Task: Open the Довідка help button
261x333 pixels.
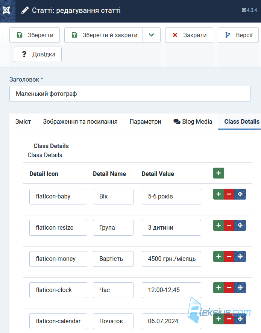Action: (38, 54)
